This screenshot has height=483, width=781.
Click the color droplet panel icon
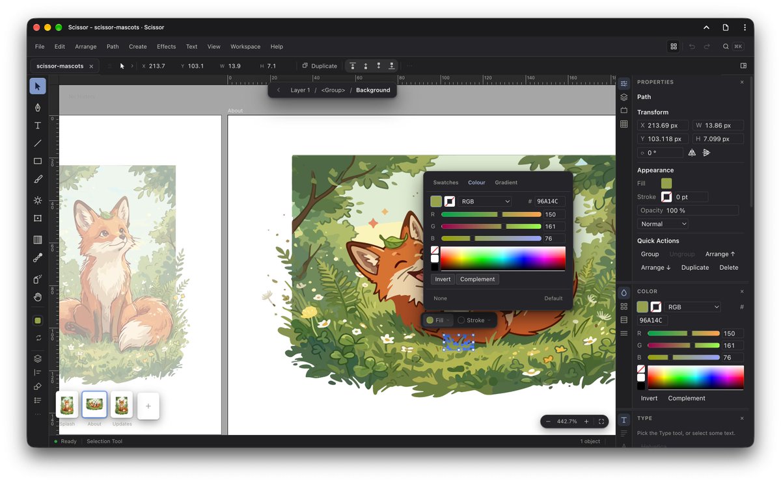click(624, 293)
